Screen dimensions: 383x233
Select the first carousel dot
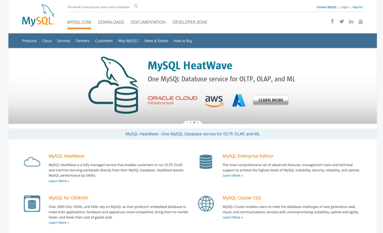click(187, 122)
